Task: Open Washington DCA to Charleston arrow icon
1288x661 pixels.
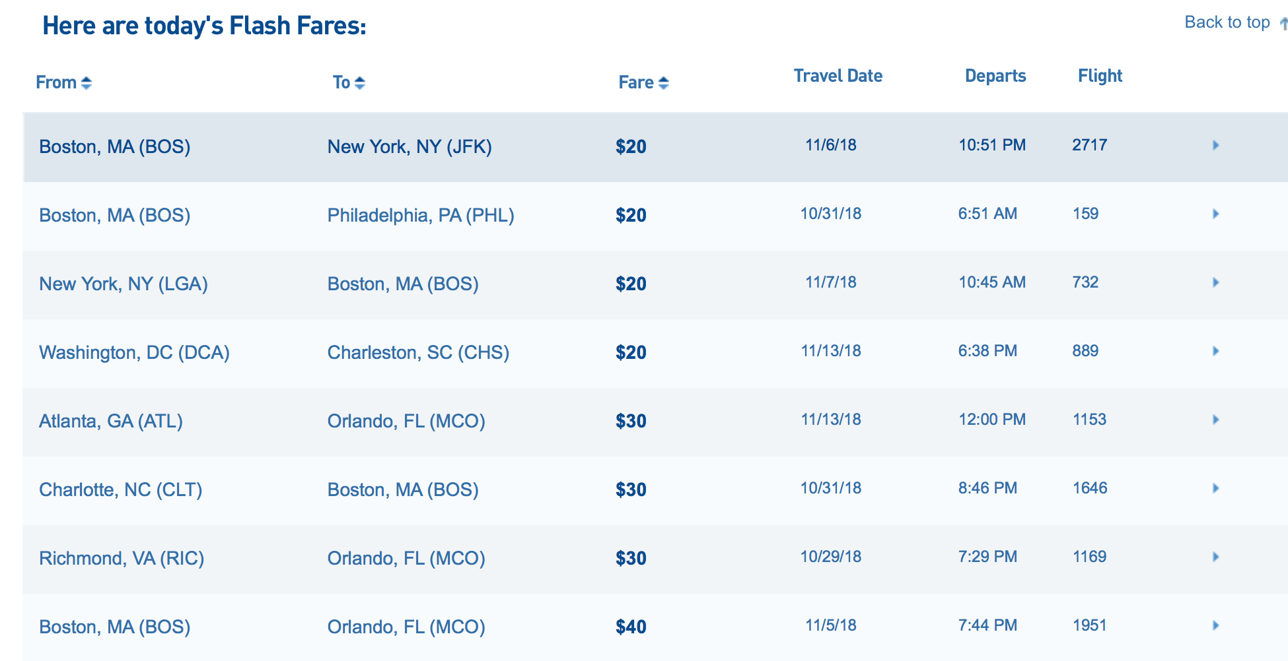Action: coord(1215,351)
